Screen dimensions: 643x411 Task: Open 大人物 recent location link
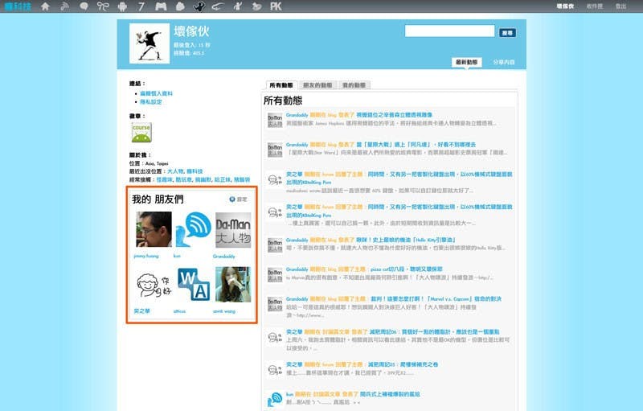click(175, 171)
